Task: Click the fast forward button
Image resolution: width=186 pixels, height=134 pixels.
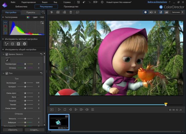Action: pyautogui.click(x=81, y=110)
